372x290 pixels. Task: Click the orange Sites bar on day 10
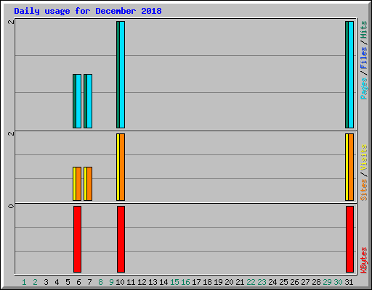pyautogui.click(x=122, y=167)
